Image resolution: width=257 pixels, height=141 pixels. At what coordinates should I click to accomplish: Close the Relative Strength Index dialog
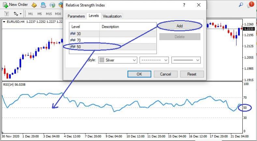(x=199, y=5)
